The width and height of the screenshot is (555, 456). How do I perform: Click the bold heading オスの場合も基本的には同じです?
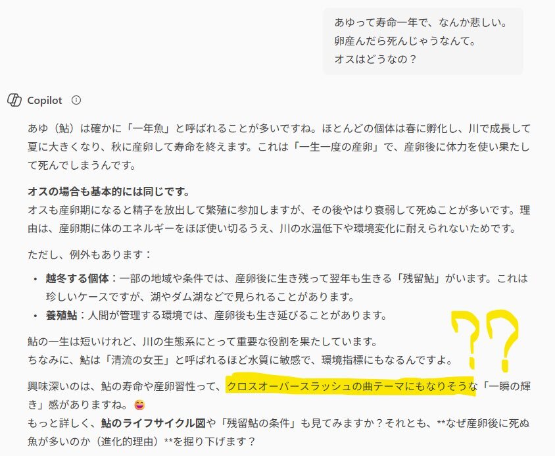[x=109, y=192]
